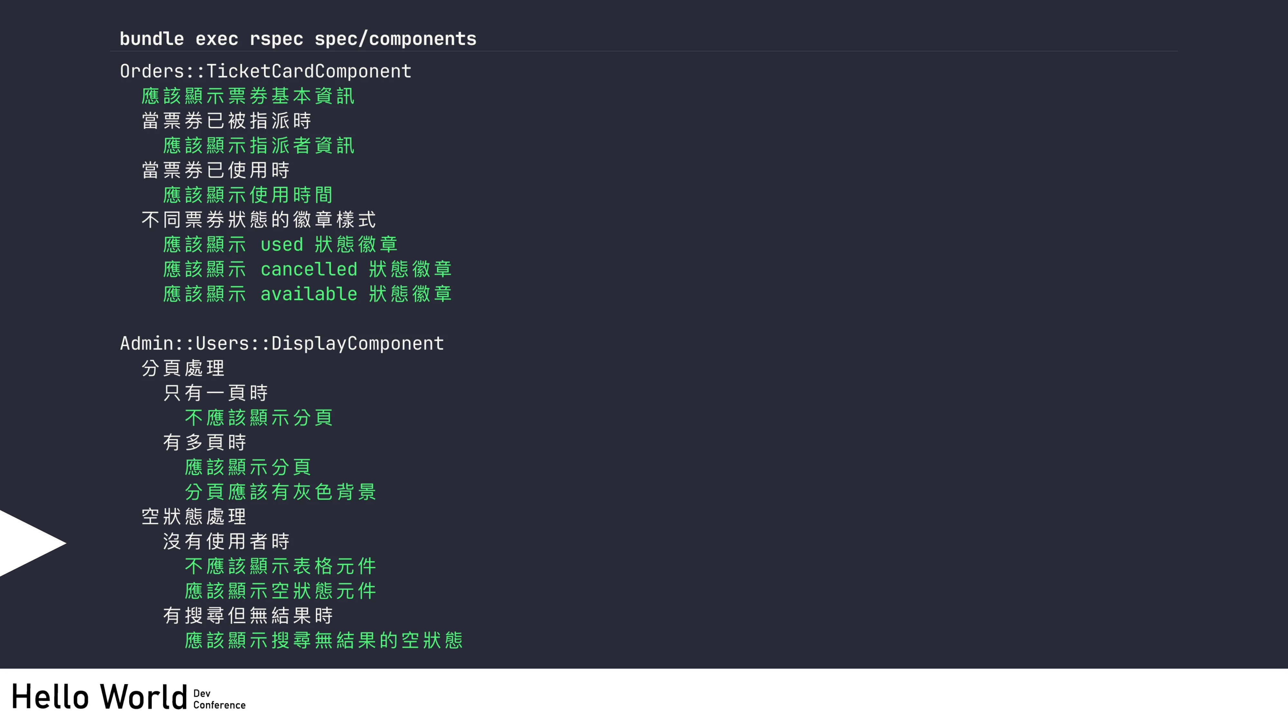The image size is (1288, 724).
Task: Click the 分頁處理 group heading
Action: tap(183, 368)
